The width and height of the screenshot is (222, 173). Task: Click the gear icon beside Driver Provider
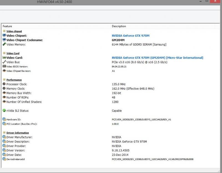click(x=4, y=146)
